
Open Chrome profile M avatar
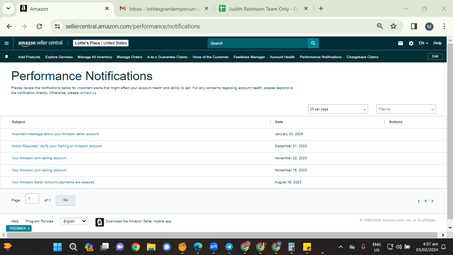[429, 26]
